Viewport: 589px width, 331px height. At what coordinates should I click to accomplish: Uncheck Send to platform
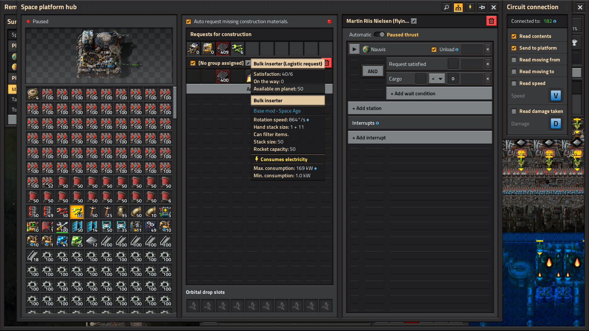point(514,48)
